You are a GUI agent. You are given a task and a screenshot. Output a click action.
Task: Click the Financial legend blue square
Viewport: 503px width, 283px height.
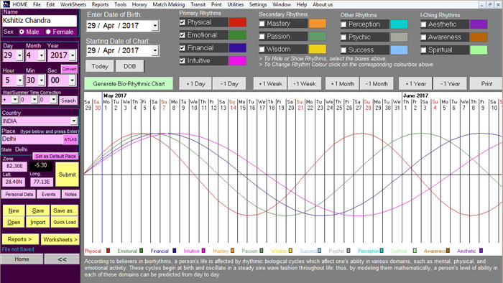(x=174, y=251)
